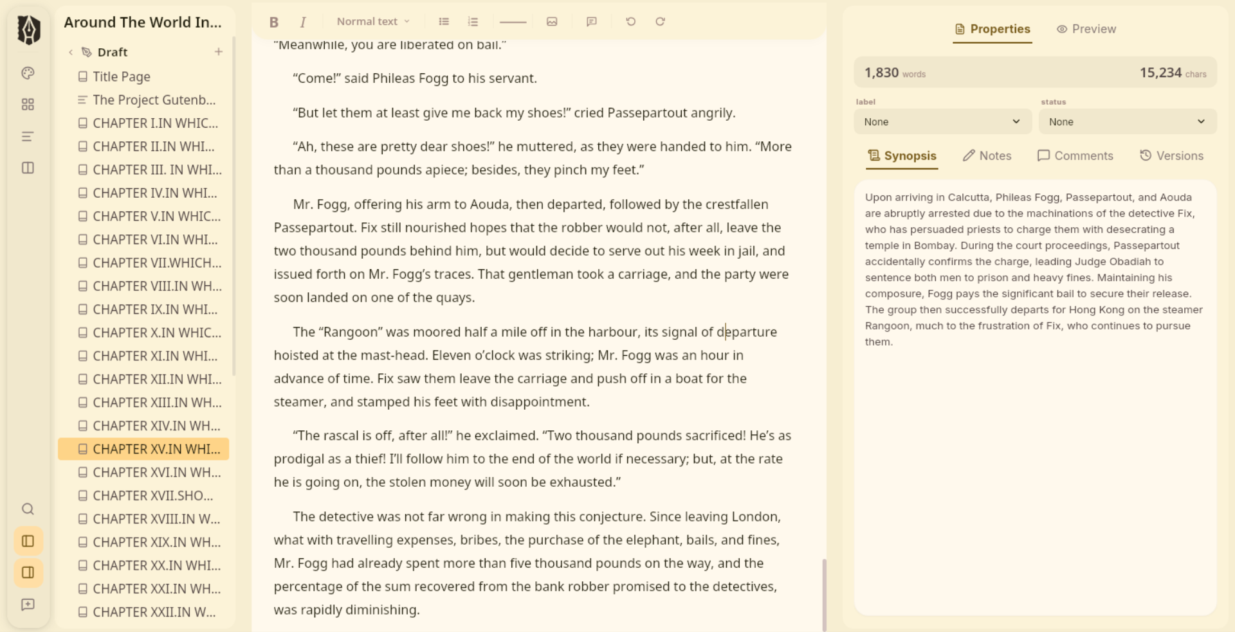Open CHAPTER XVII in the tree
Screen dimensions: 1235x632
[143, 496]
